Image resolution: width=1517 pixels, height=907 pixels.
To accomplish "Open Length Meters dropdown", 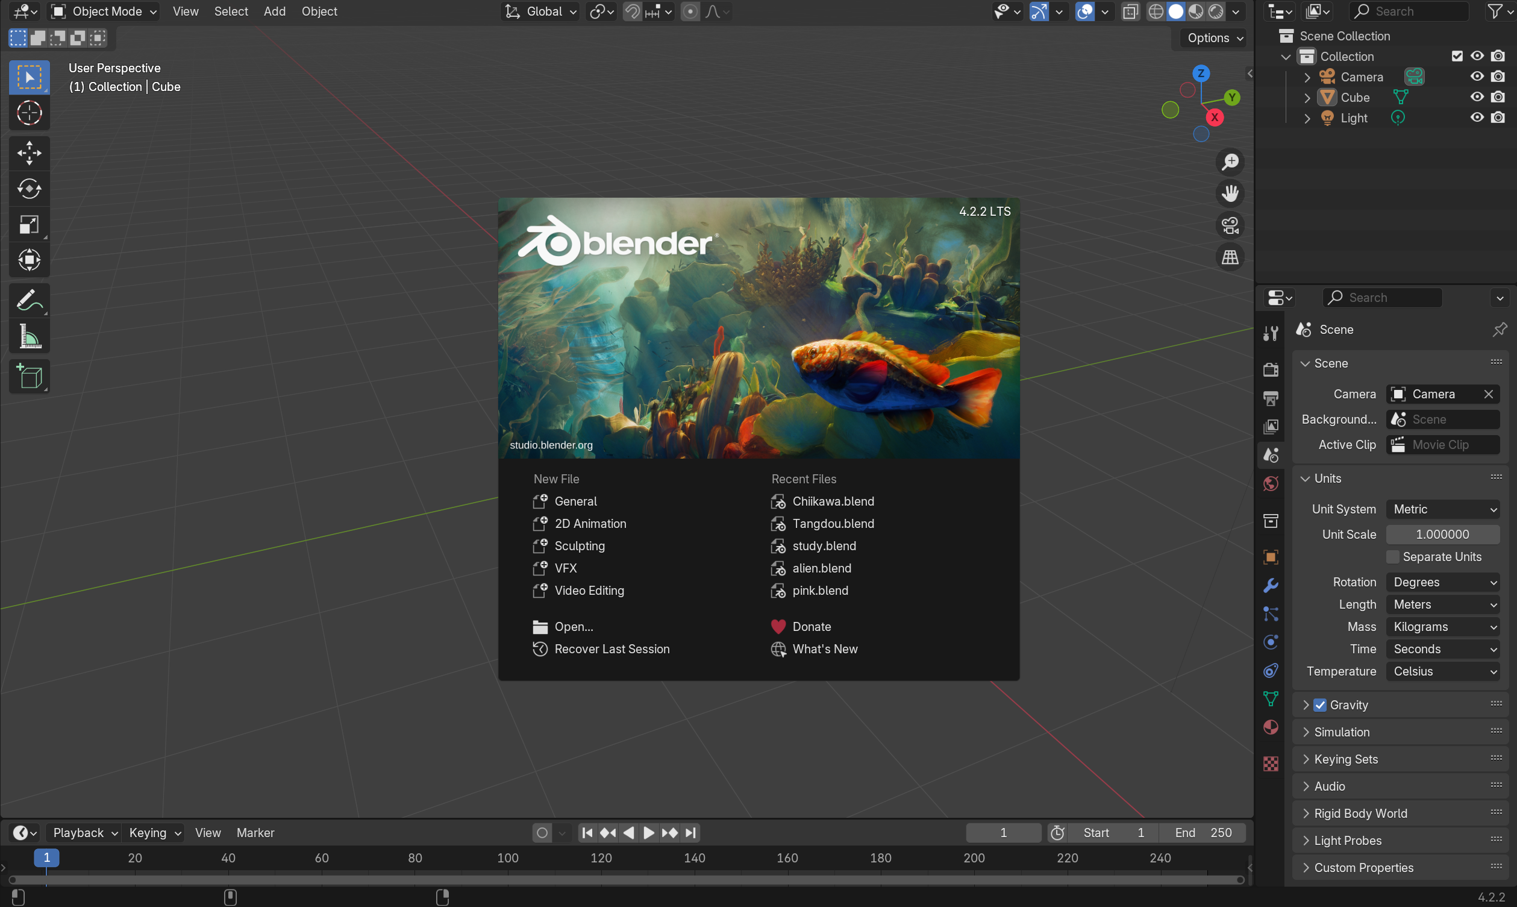I will [x=1442, y=604].
